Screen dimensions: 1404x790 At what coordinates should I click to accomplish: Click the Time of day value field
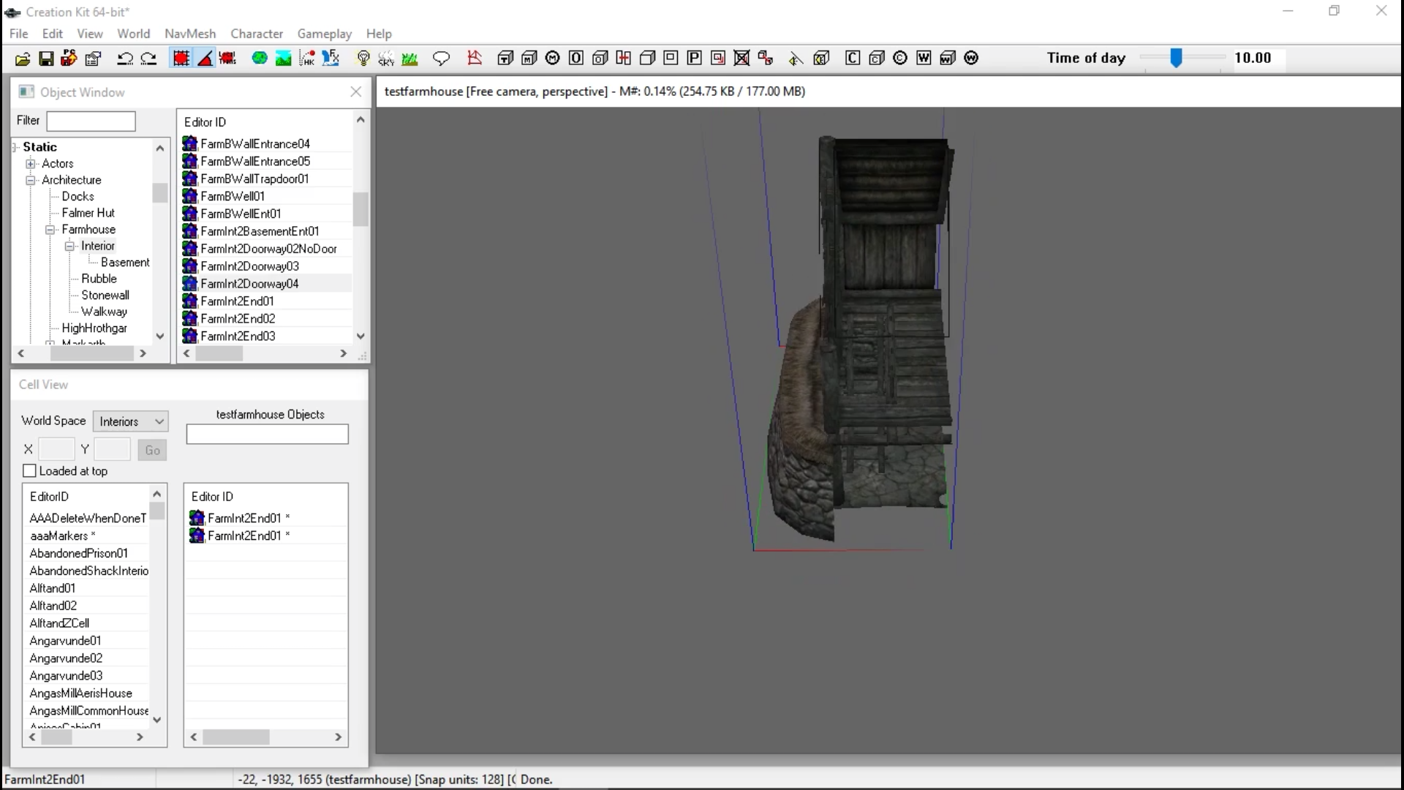pyautogui.click(x=1258, y=58)
